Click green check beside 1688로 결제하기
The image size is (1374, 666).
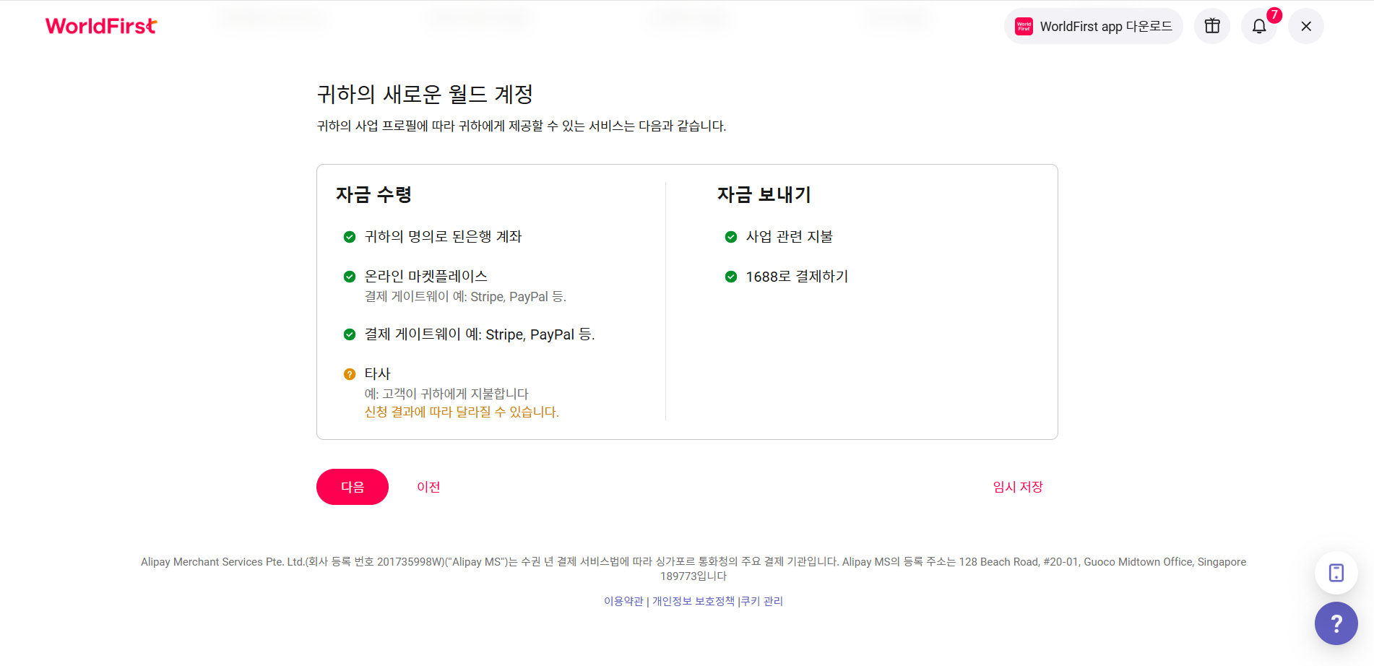(x=731, y=277)
